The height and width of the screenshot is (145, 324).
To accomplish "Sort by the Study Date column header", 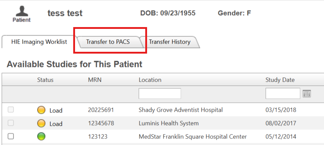I will (280, 80).
